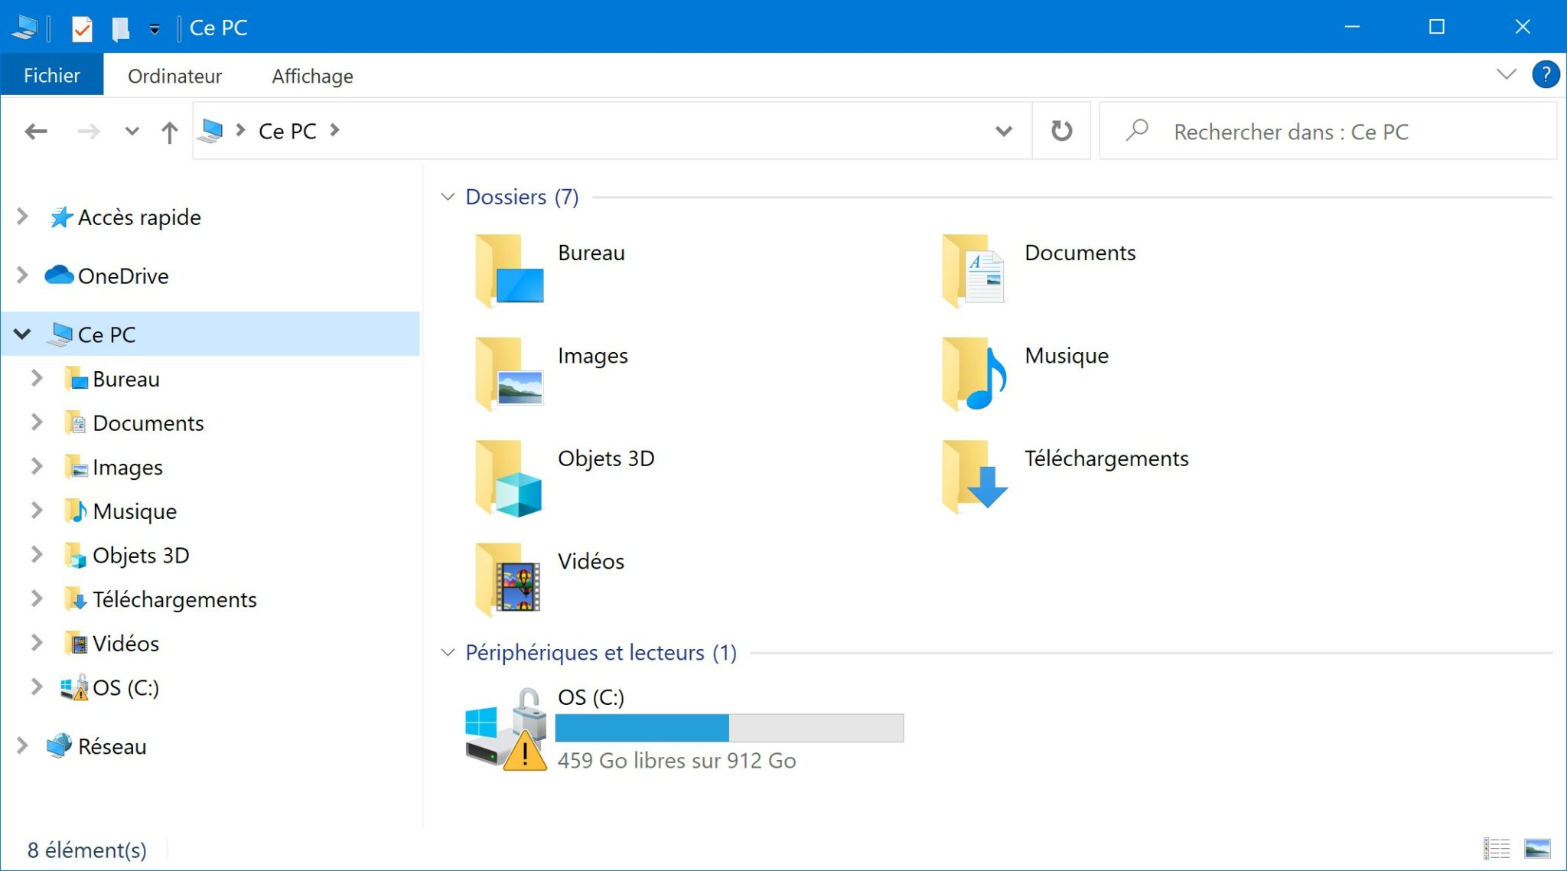The height and width of the screenshot is (871, 1567).
Task: Click the back navigation arrow
Action: point(36,131)
